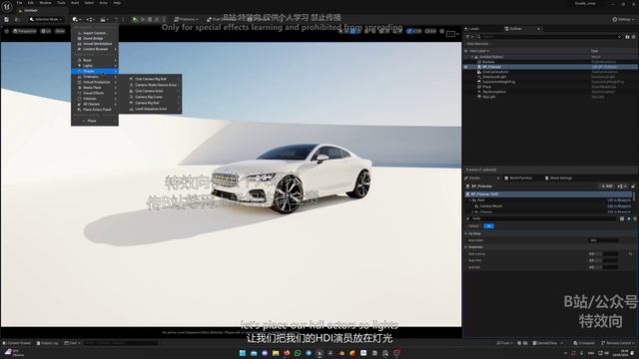Image resolution: width=639 pixels, height=359 pixels.
Task: Open the Perspective view dropdown
Action: pos(25,31)
